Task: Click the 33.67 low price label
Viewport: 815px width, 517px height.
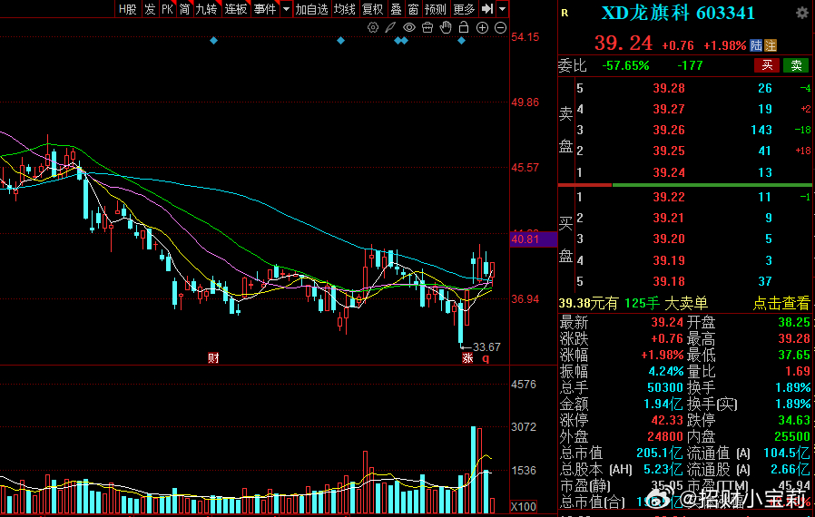Action: tap(486, 347)
